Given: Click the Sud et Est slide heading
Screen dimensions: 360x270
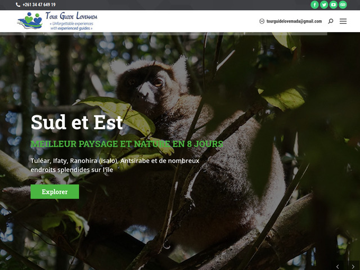Looking at the screenshot, I should tap(77, 122).
